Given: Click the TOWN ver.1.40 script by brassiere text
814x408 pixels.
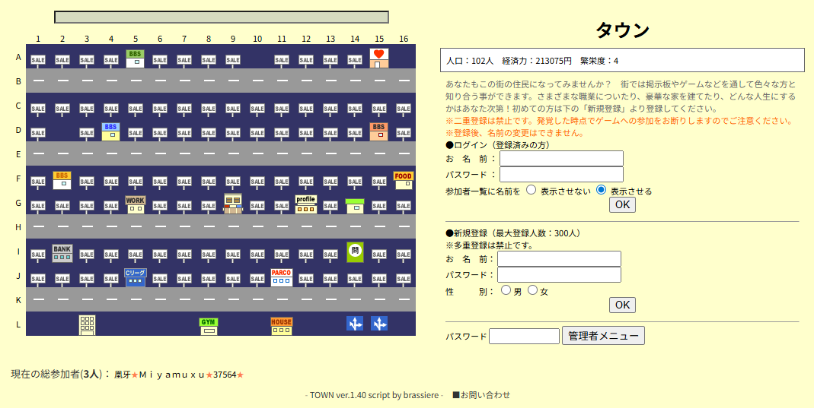Looking at the screenshot, I should 375,395.
